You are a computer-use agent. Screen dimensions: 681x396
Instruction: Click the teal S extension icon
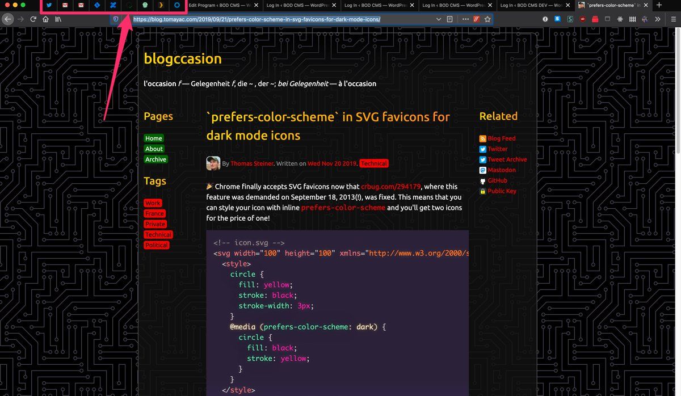570,19
